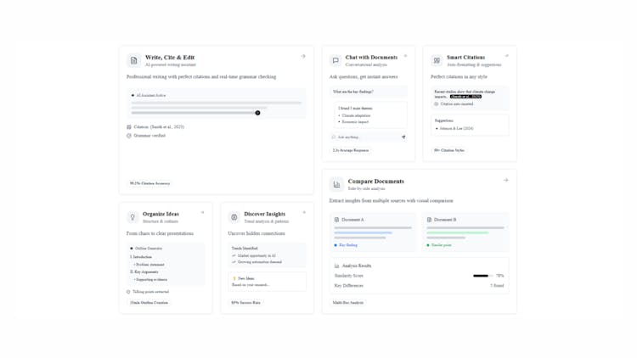Click the Discover Insights circular icon
This screenshot has width=637, height=358.
234,217
